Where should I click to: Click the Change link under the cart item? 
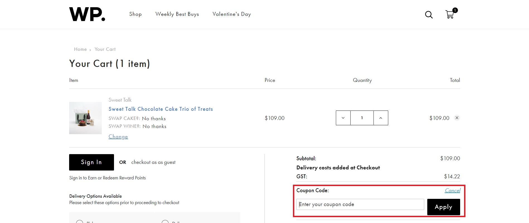pos(118,136)
